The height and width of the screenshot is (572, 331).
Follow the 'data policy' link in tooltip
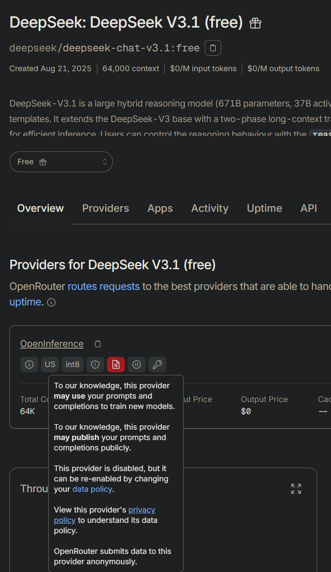(x=92, y=489)
